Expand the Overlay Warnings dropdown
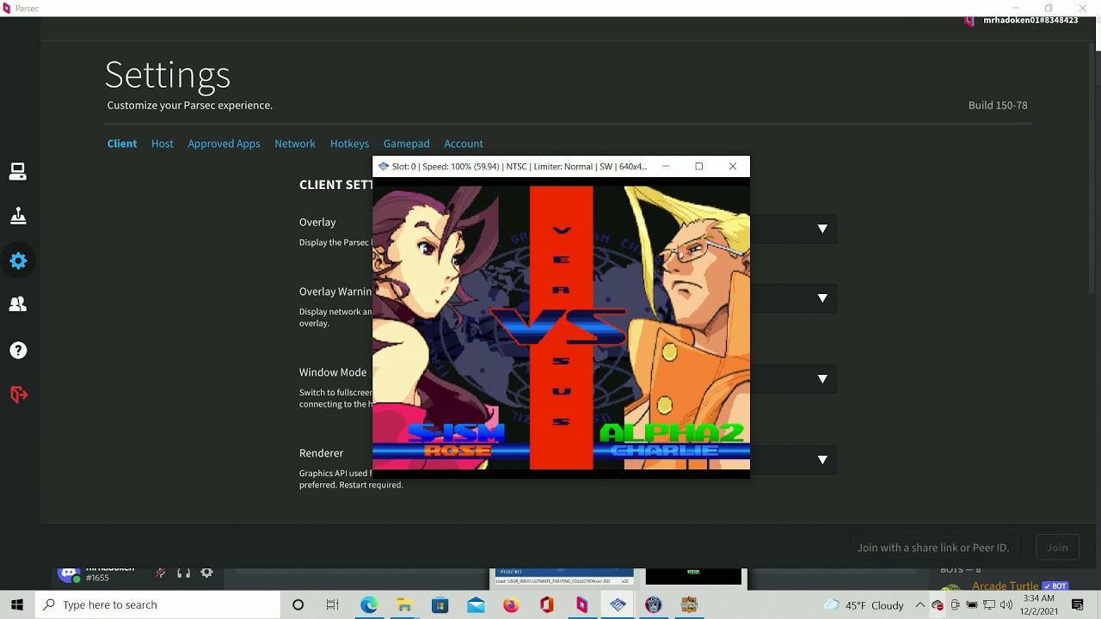This screenshot has height=619, width=1101. coord(822,298)
